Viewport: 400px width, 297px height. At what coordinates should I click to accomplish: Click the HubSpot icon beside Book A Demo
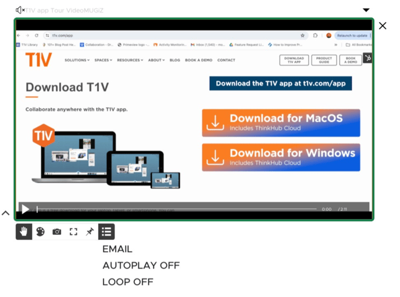point(367,58)
